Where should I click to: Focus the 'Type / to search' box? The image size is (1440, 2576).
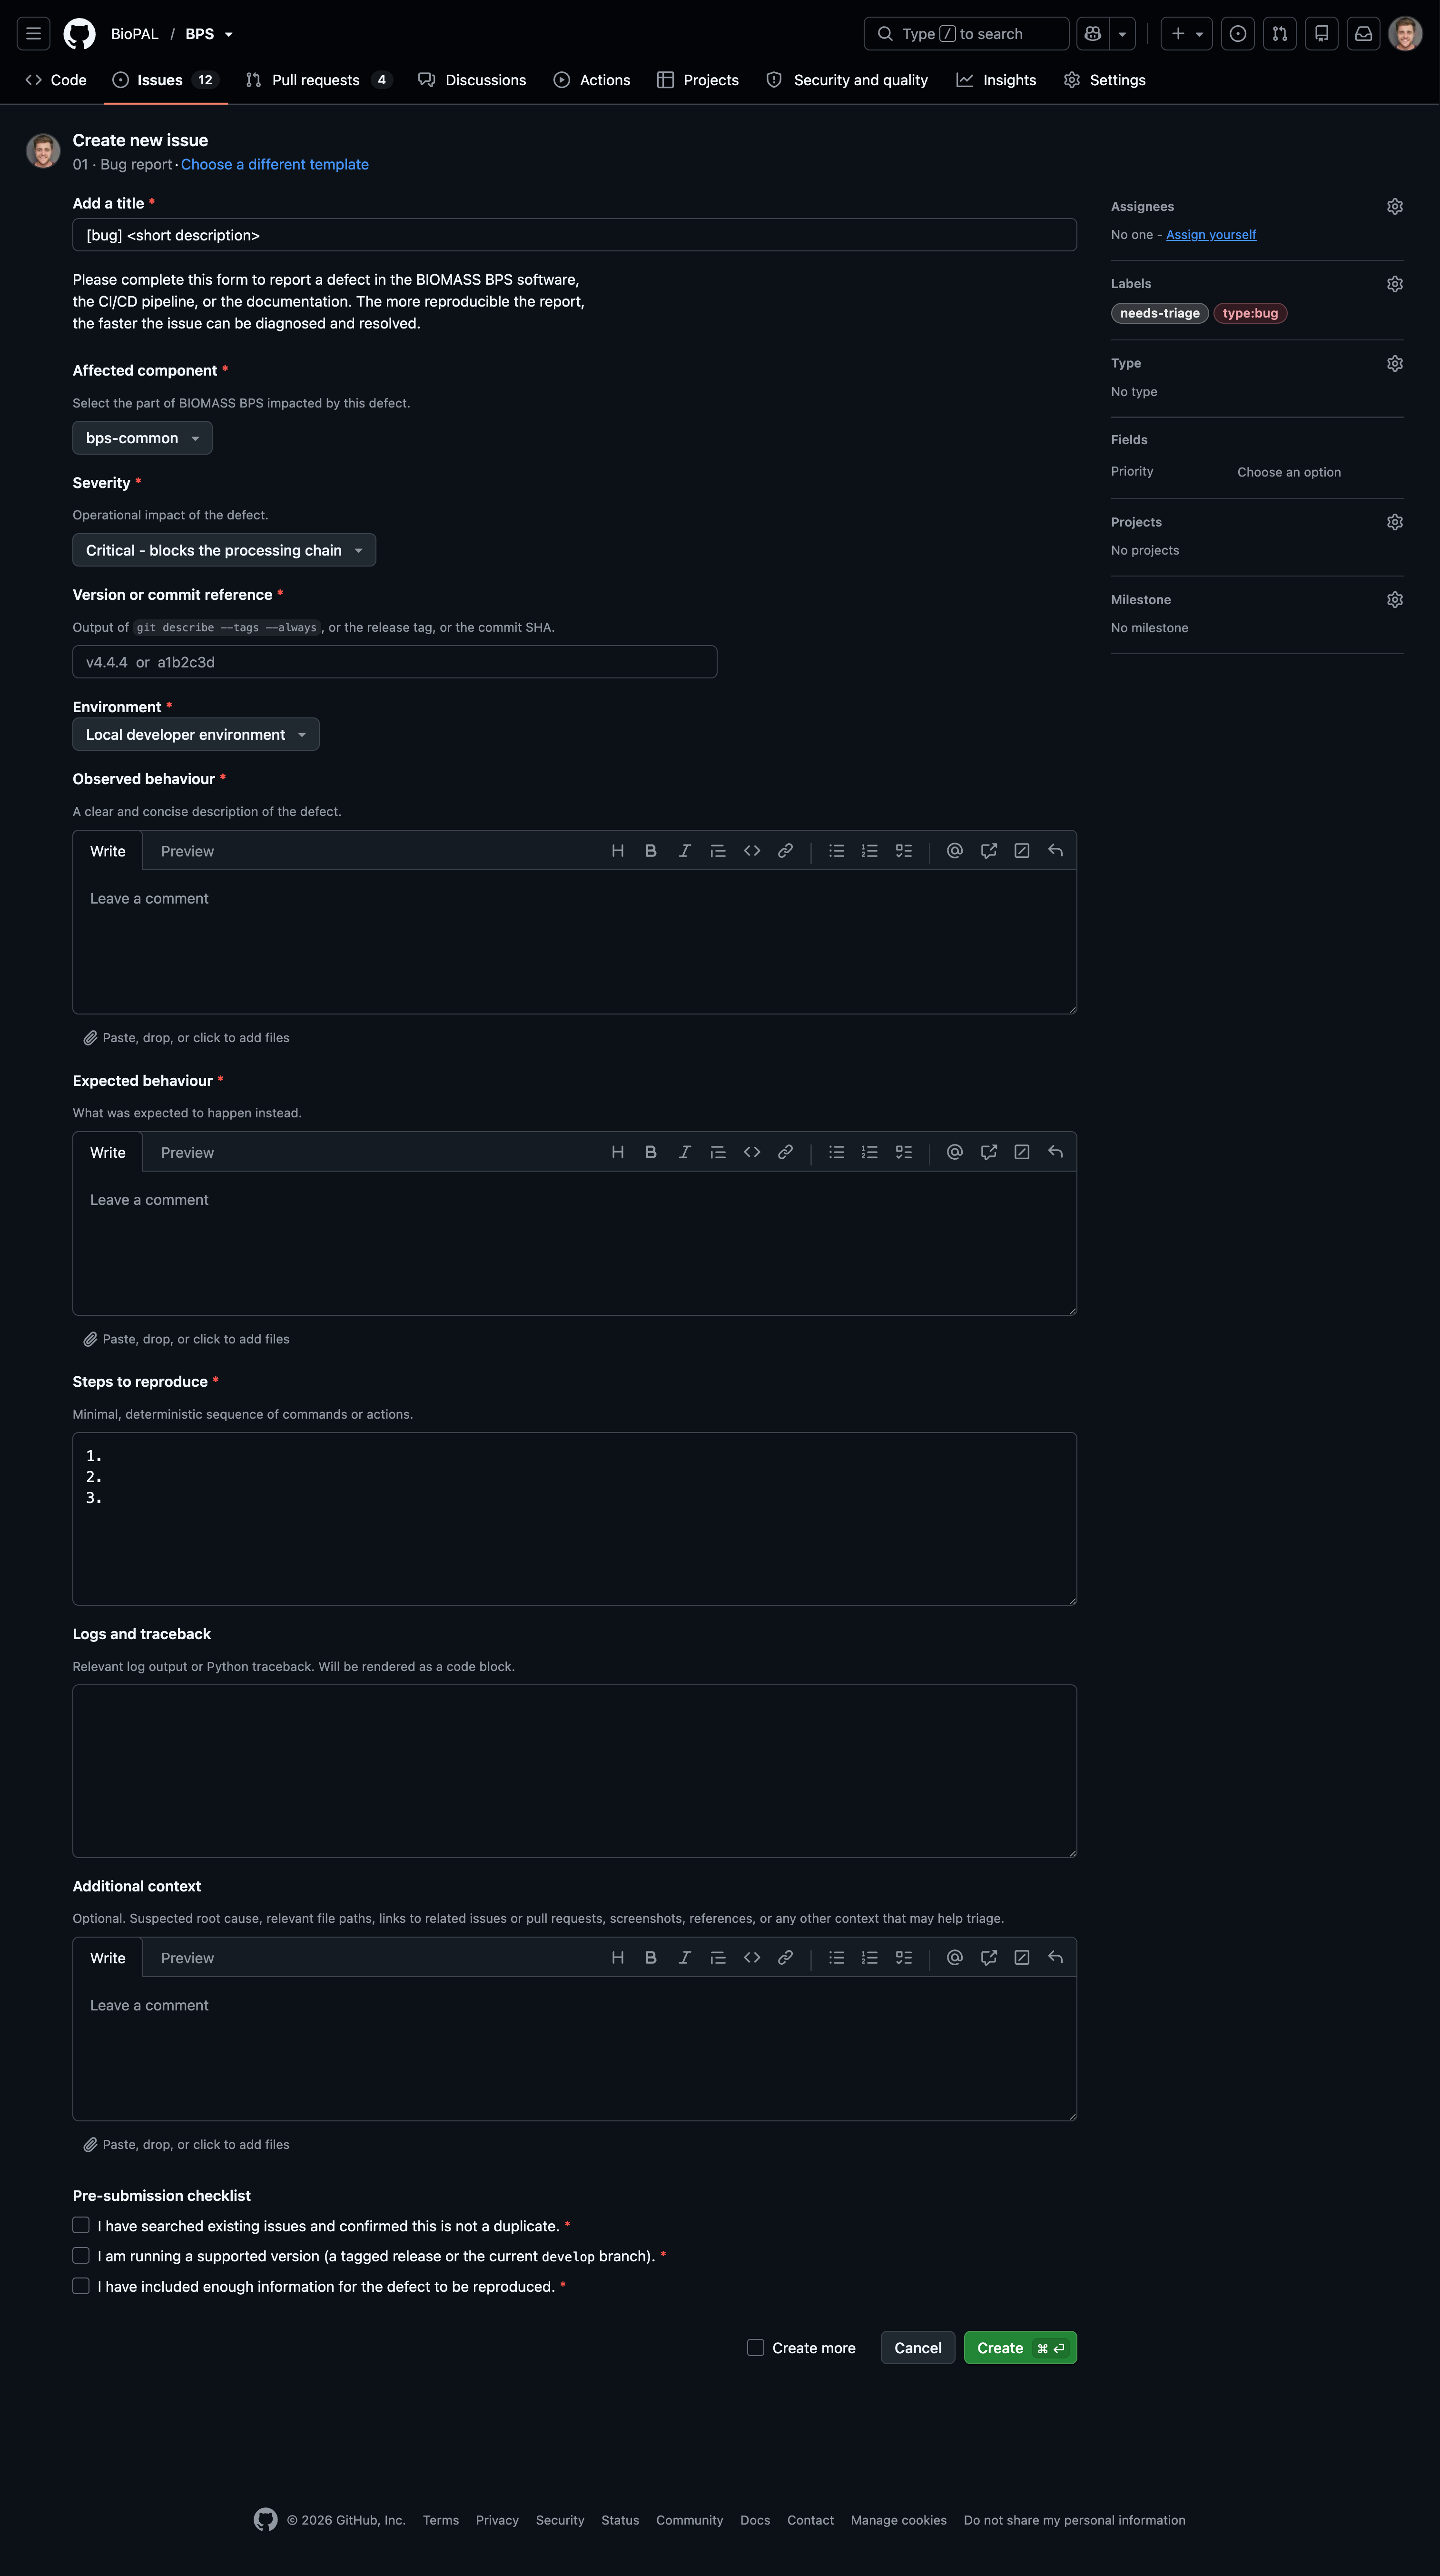click(967, 34)
